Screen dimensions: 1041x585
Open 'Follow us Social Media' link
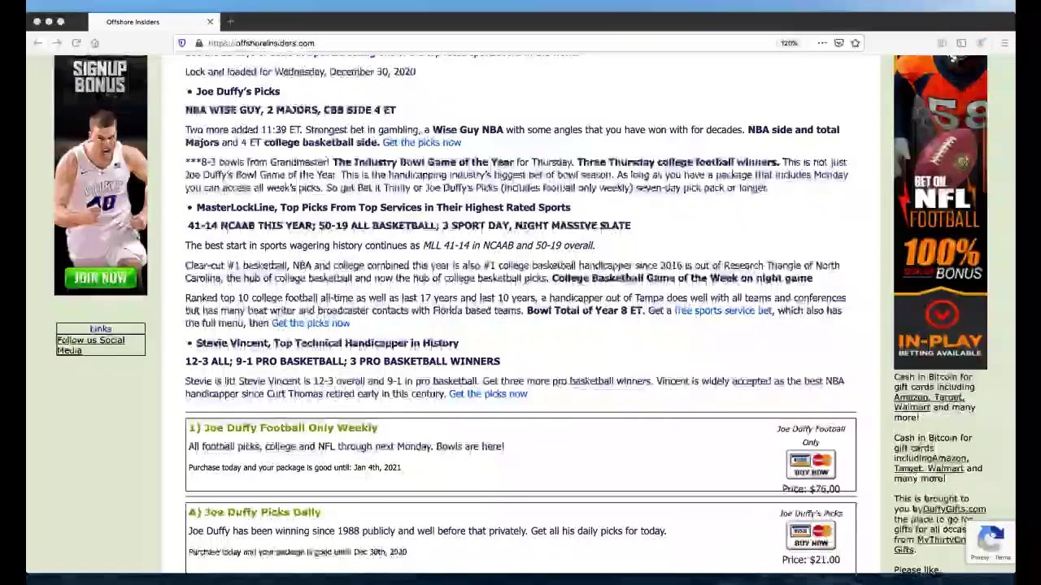90,345
